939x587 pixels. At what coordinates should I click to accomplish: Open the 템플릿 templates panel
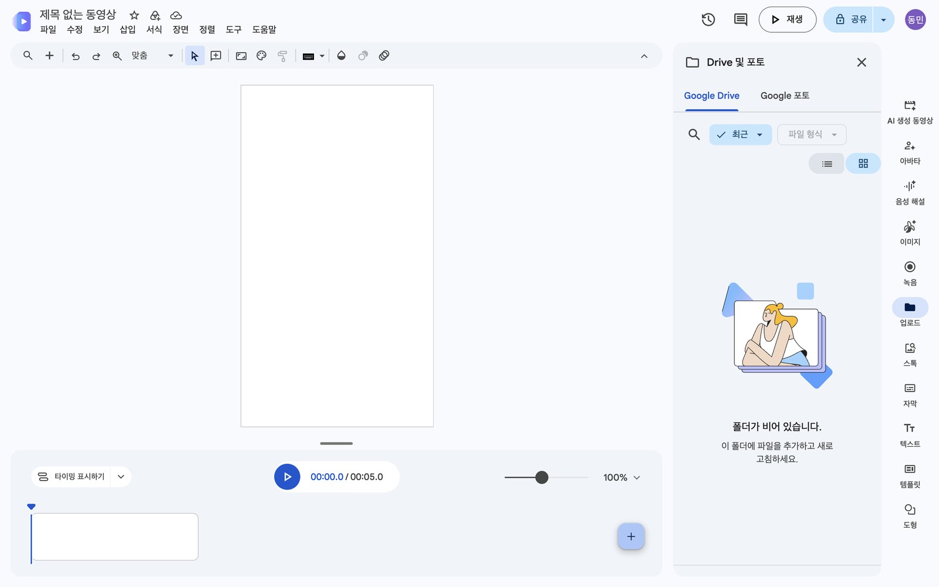[x=910, y=476]
